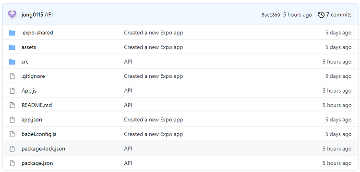Open the package-lock.json file

pos(43,149)
